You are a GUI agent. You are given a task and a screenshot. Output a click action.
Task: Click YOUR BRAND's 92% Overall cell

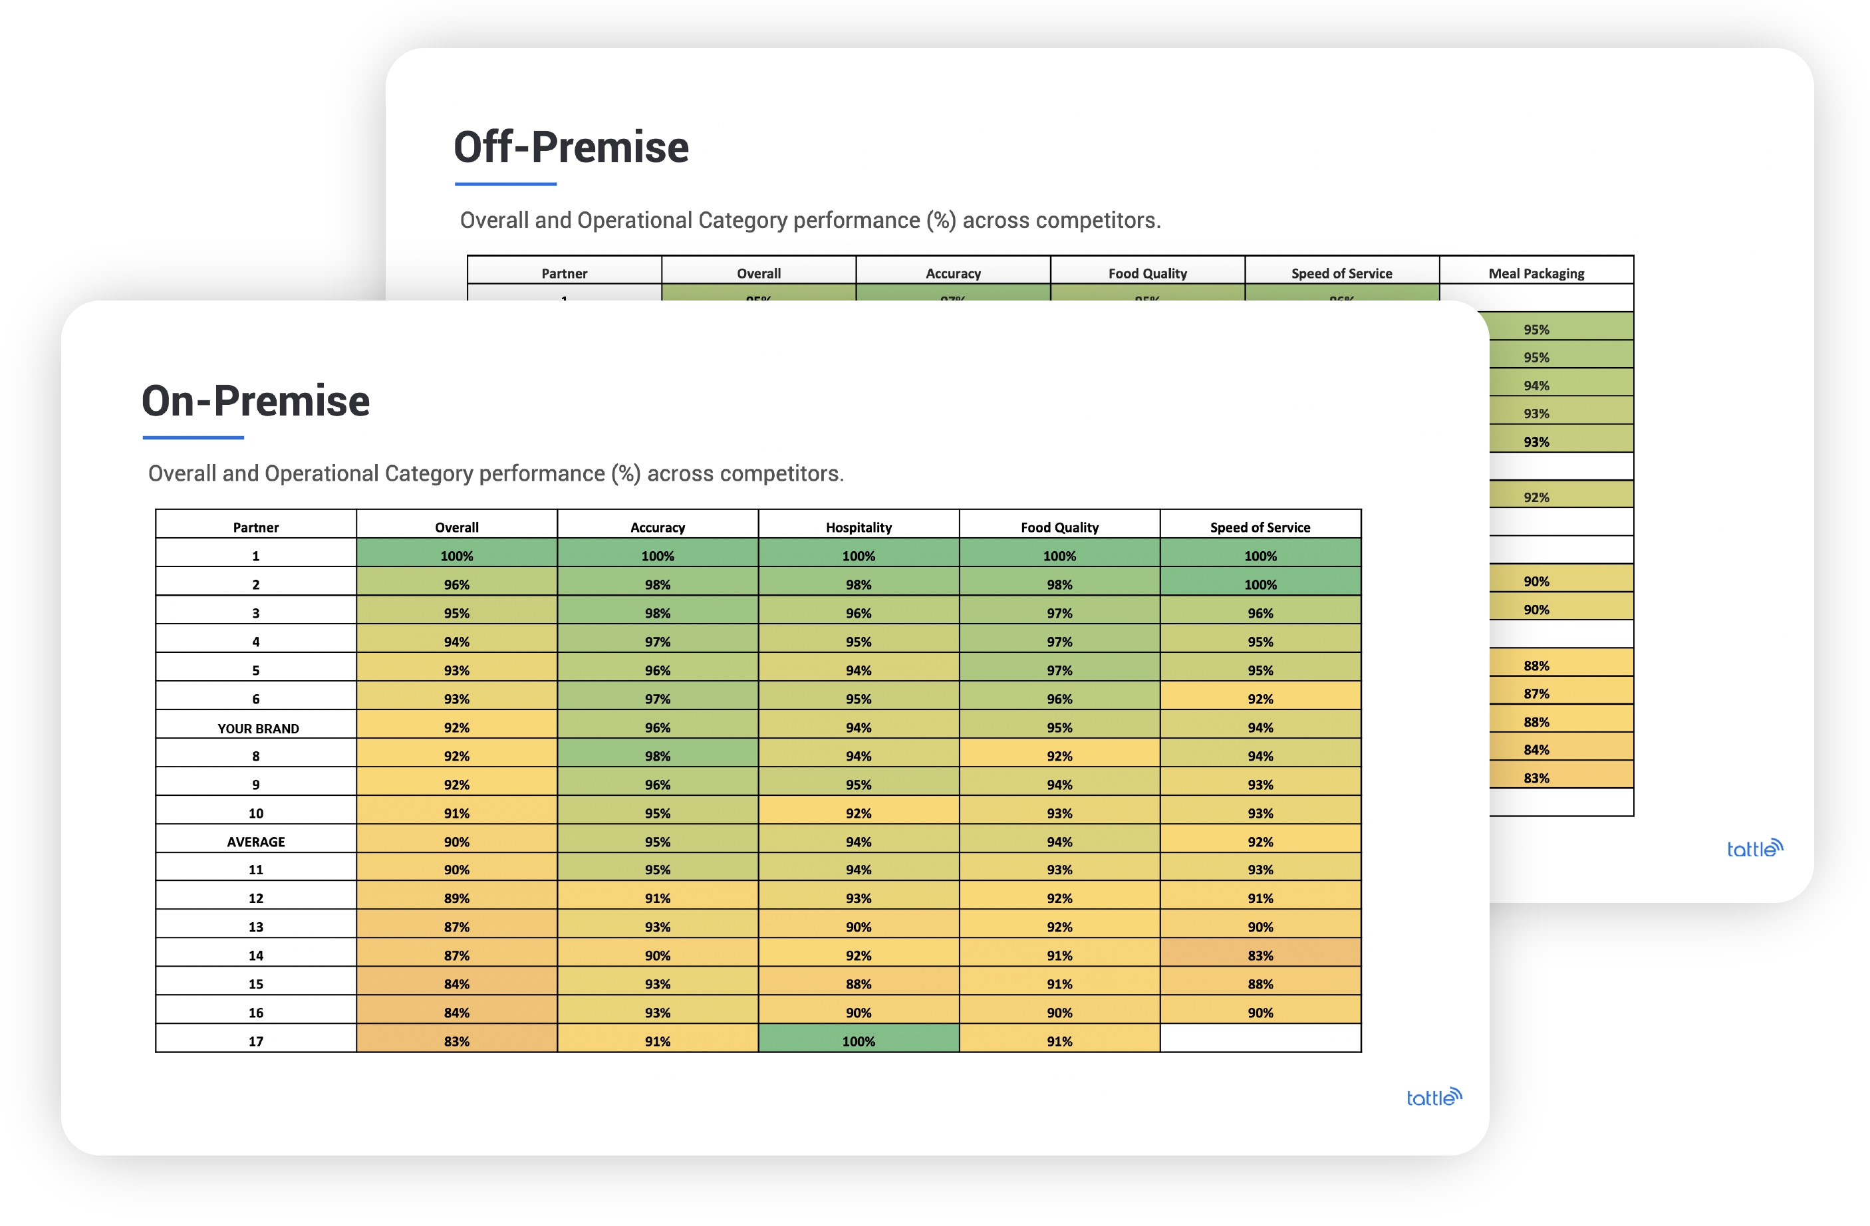coord(456,727)
